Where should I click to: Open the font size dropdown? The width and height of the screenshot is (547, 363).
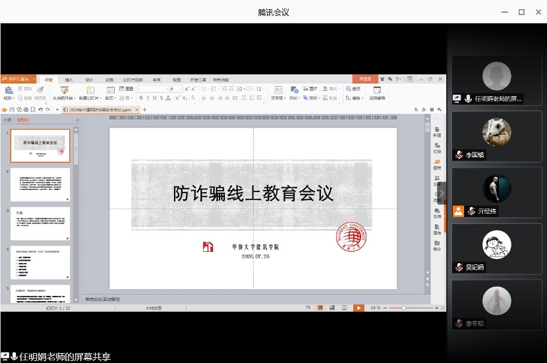tap(180, 89)
